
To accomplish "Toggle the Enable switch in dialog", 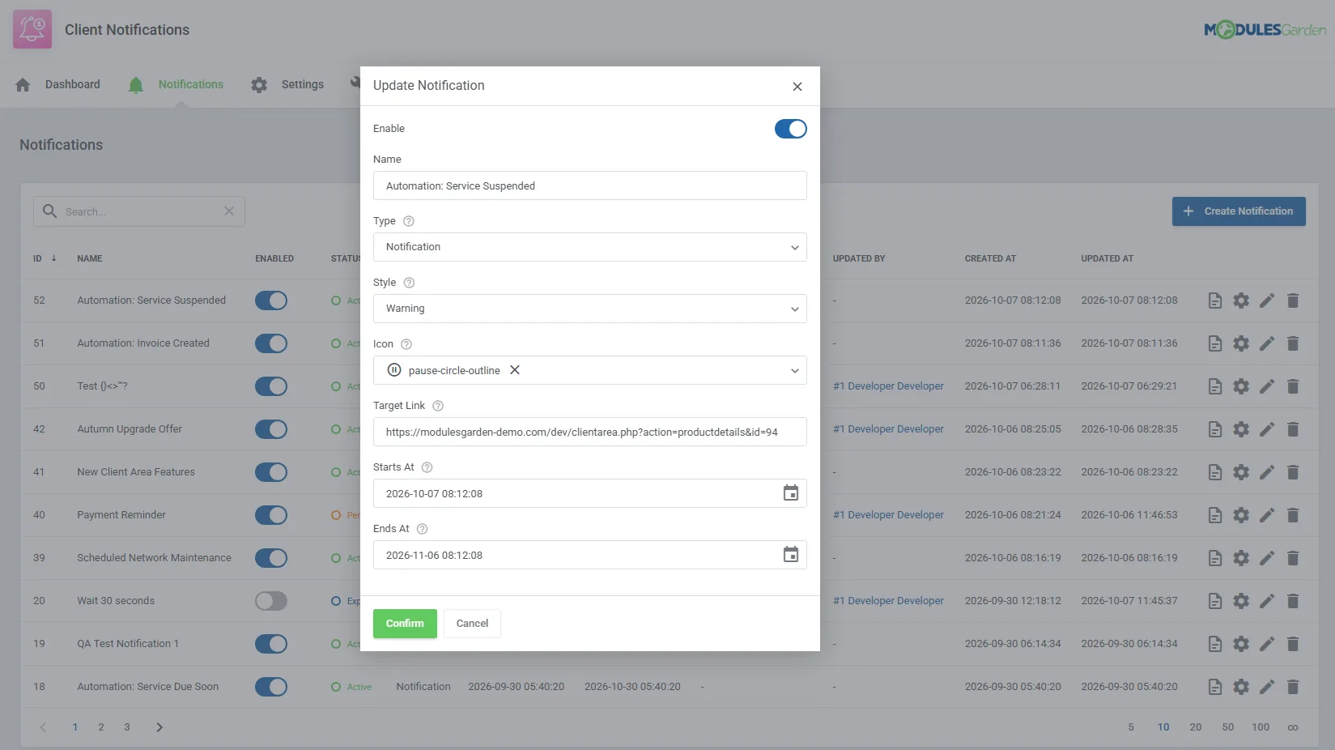I will click(x=791, y=129).
